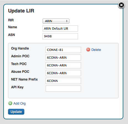The width and height of the screenshot is (128, 124).
Task: Select the Org Handle field CONNE-81
Action: (63, 50)
